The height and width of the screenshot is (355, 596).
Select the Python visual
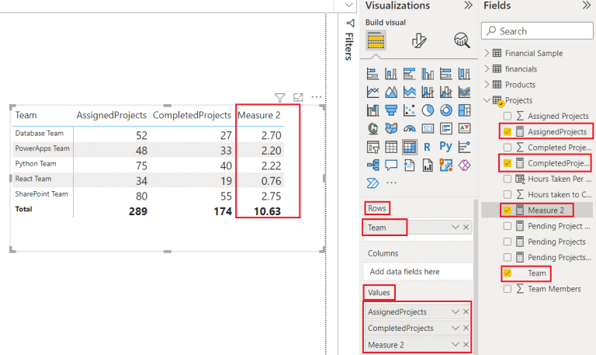pyautogui.click(x=446, y=147)
